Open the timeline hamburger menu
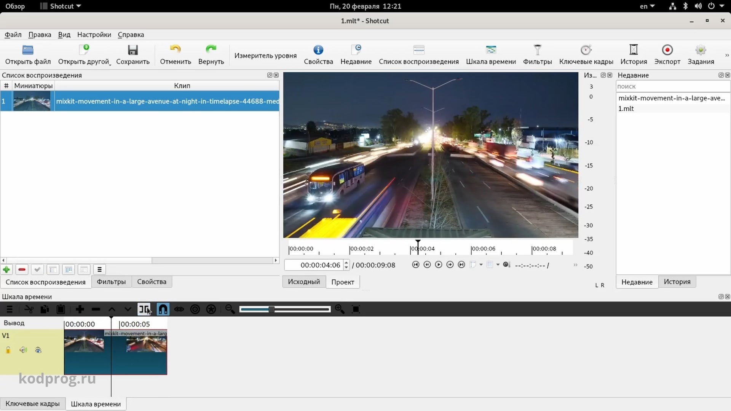731x411 pixels. 10,309
